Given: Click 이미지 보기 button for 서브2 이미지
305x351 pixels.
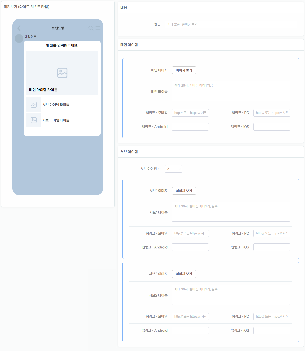Looking at the screenshot, I should [x=184, y=274].
